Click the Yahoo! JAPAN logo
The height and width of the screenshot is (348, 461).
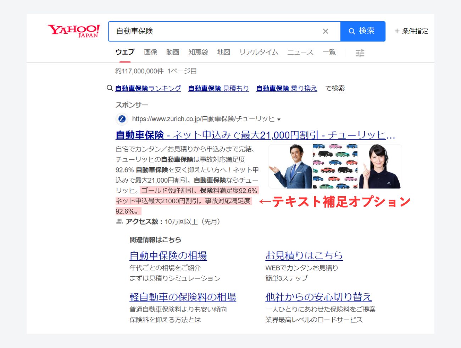tap(74, 31)
